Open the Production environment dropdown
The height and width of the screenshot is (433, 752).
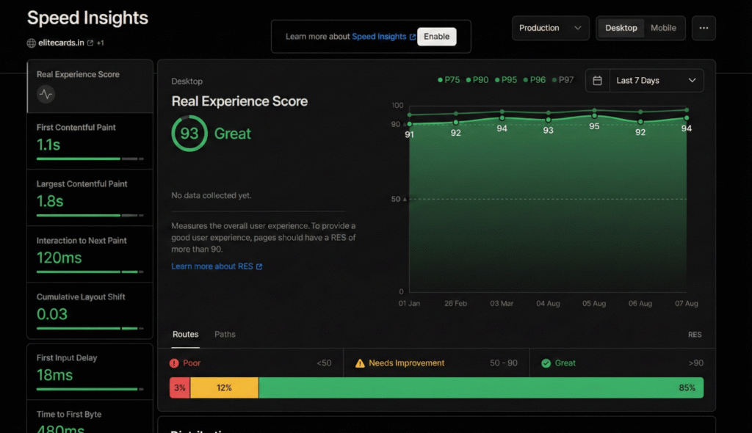click(550, 28)
